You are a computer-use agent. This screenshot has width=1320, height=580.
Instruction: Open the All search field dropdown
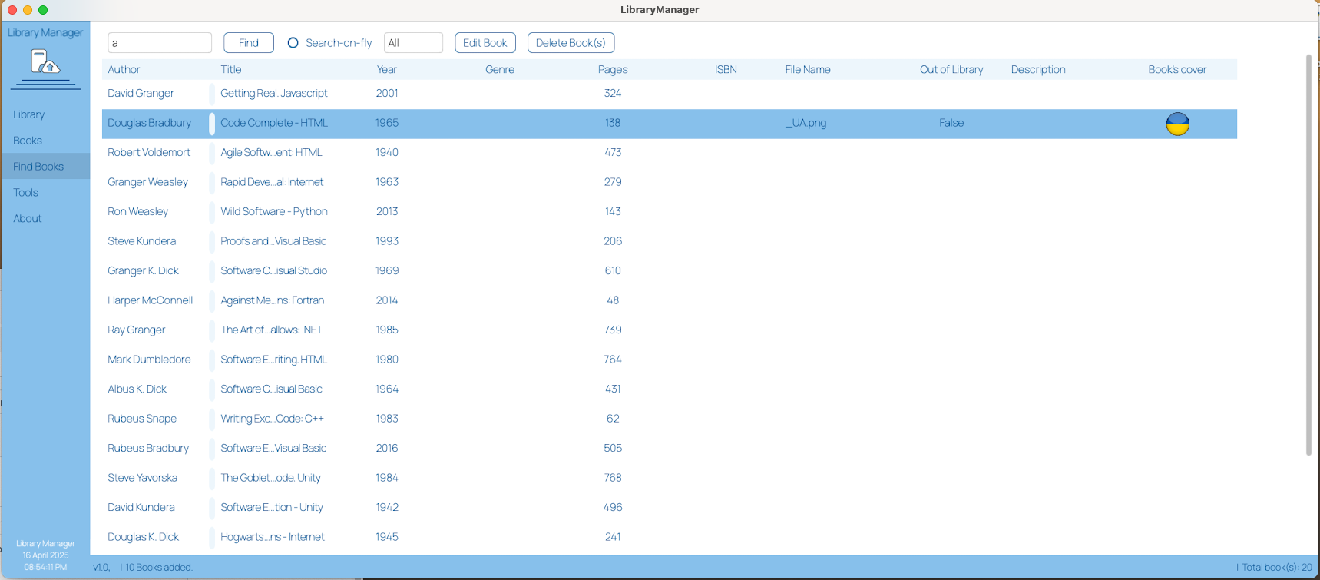click(413, 43)
